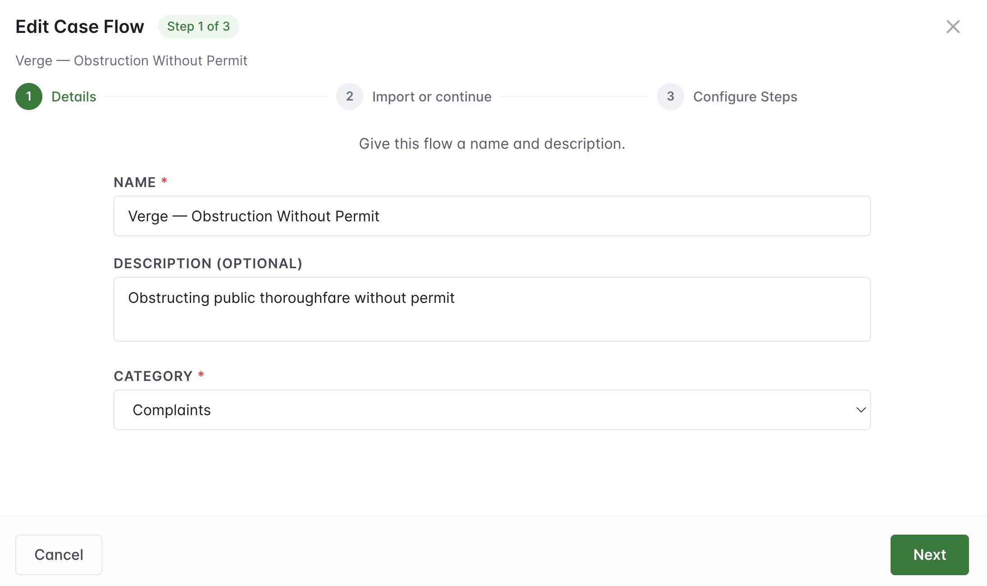Focus the Description text area
Image resolution: width=987 pixels, height=586 pixels.
[492, 309]
